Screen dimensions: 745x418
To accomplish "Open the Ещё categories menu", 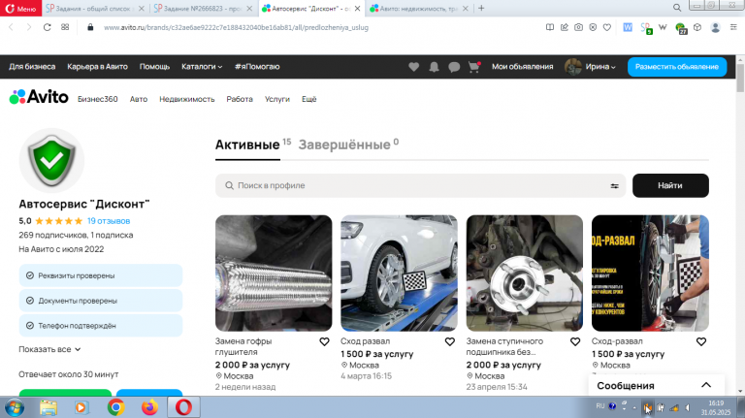I will click(x=308, y=99).
